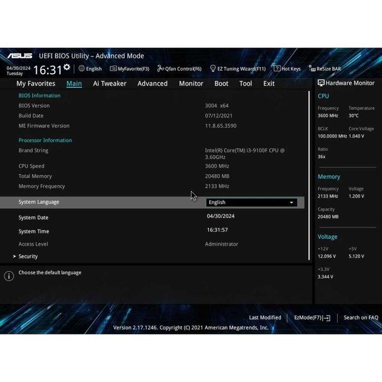This screenshot has width=382, height=382.
Task: Click the CPU temperature 30°C reading
Action: [x=354, y=116]
